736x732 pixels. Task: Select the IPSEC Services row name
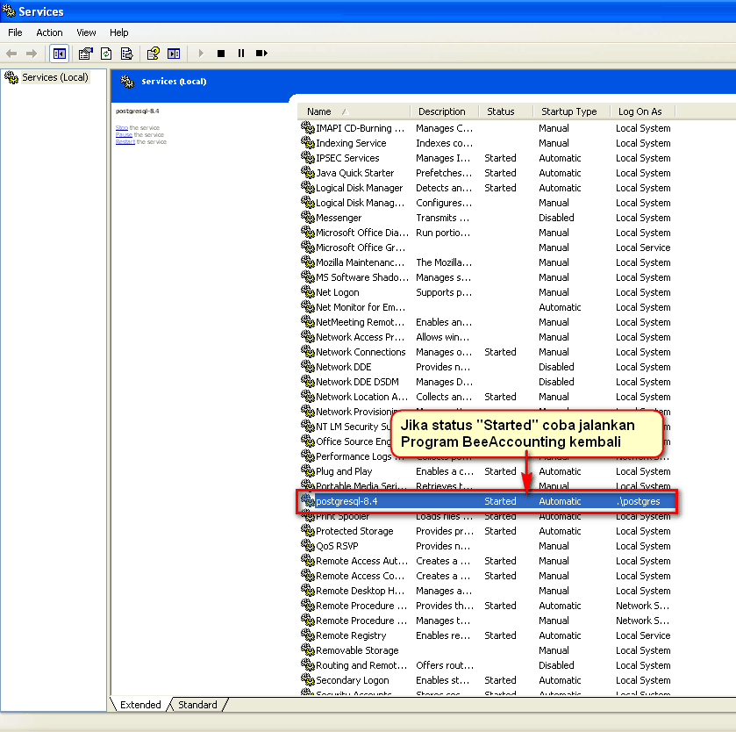click(x=347, y=158)
